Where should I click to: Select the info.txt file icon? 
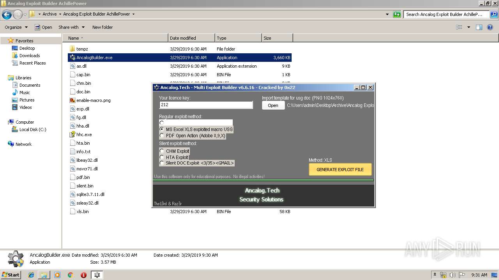pyautogui.click(x=72, y=152)
